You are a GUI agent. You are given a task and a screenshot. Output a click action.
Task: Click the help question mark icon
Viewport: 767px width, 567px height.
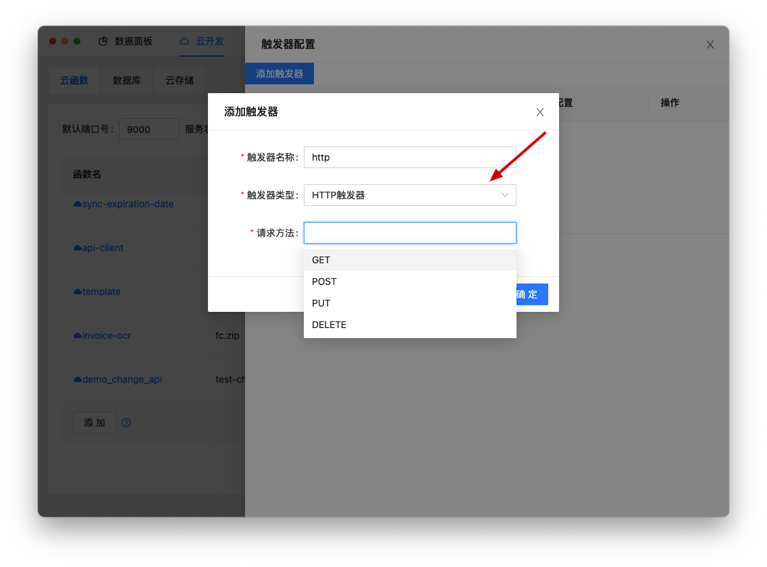(126, 423)
